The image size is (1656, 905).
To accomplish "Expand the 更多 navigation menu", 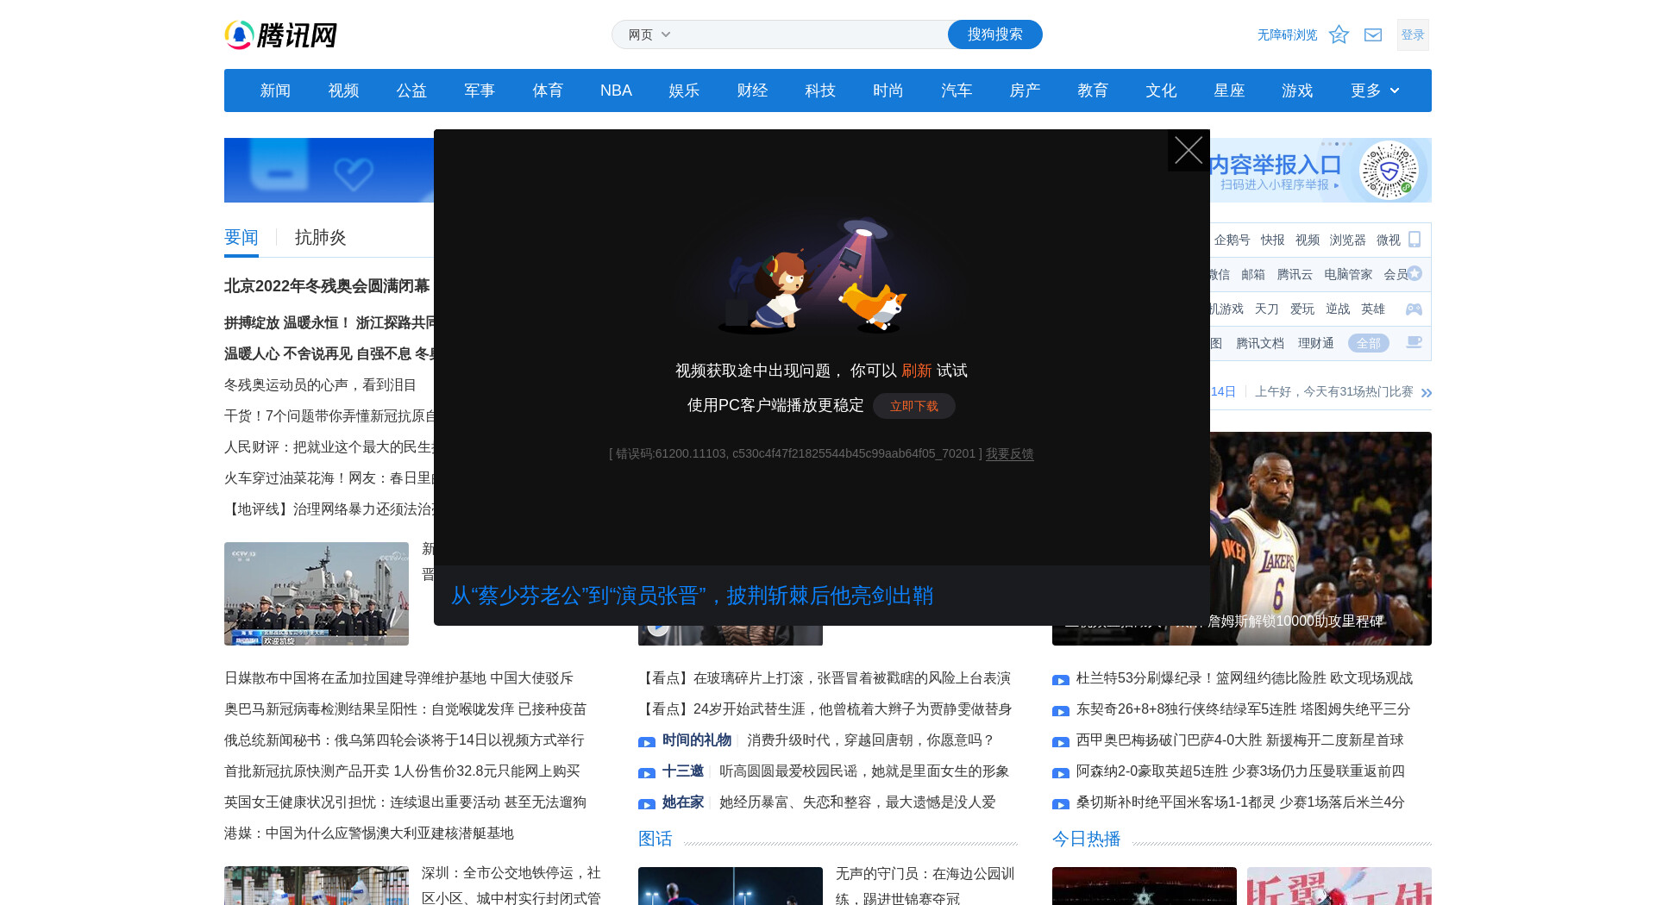I will 1375,90.
